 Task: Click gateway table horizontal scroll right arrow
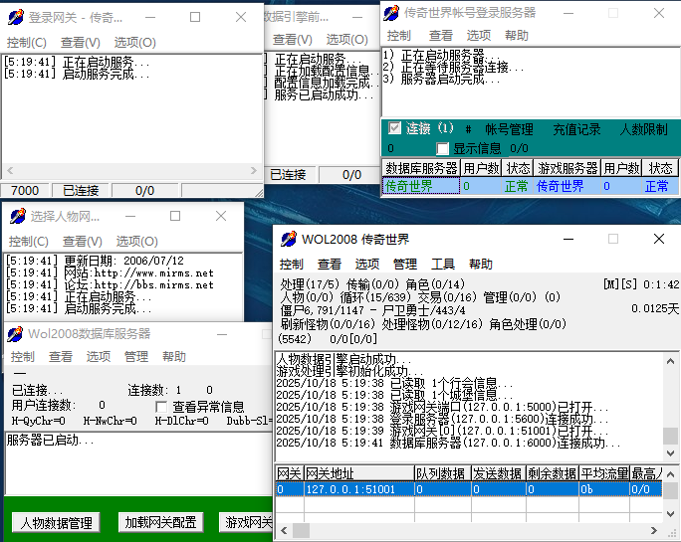coord(654,530)
